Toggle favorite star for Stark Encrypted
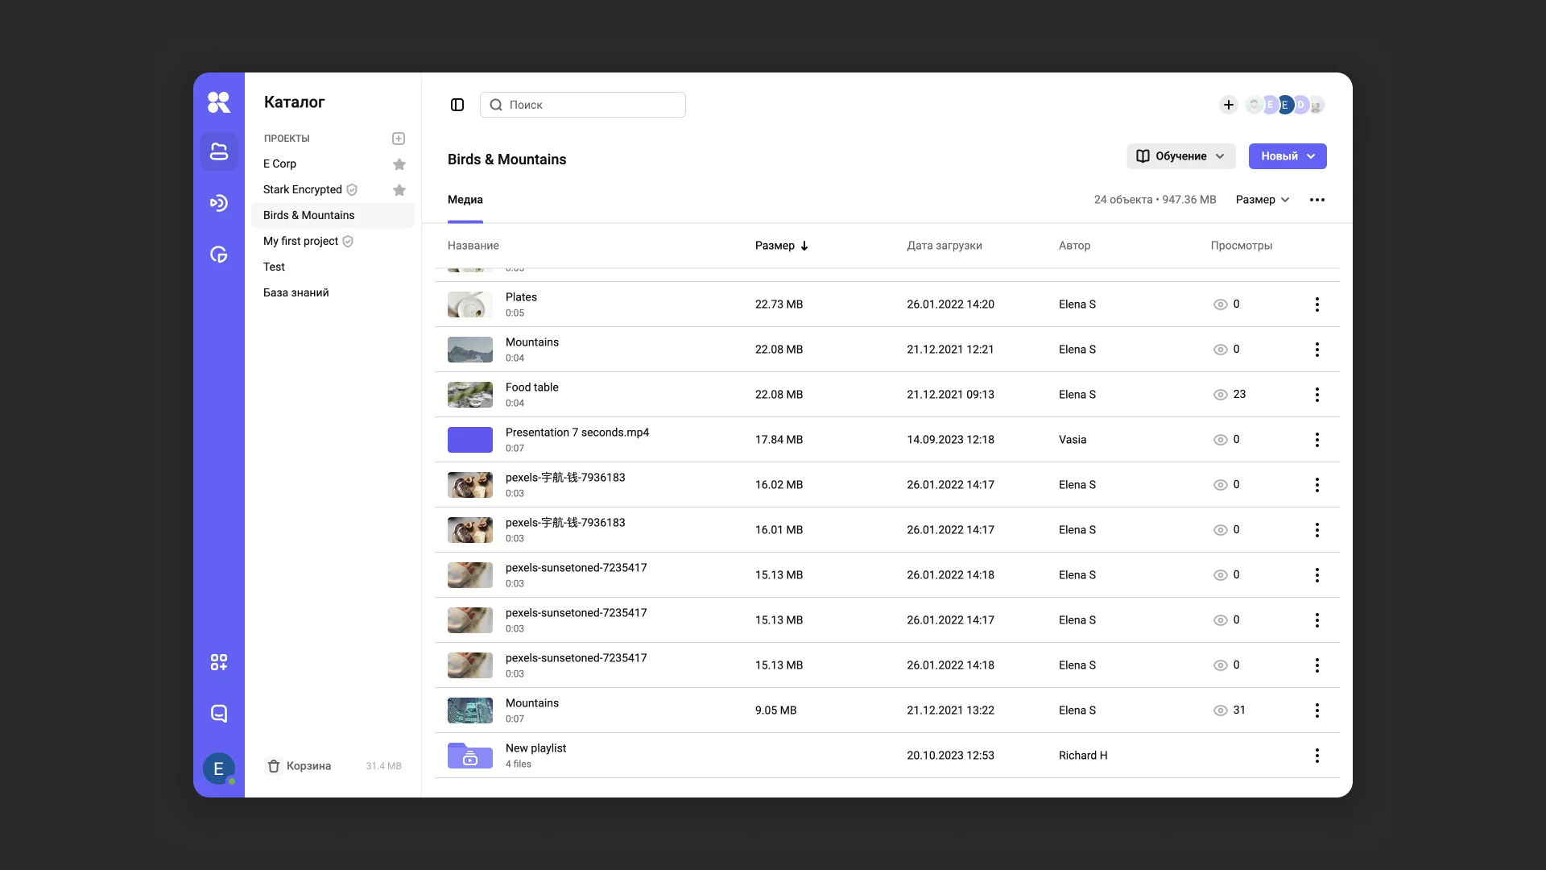 tap(399, 190)
